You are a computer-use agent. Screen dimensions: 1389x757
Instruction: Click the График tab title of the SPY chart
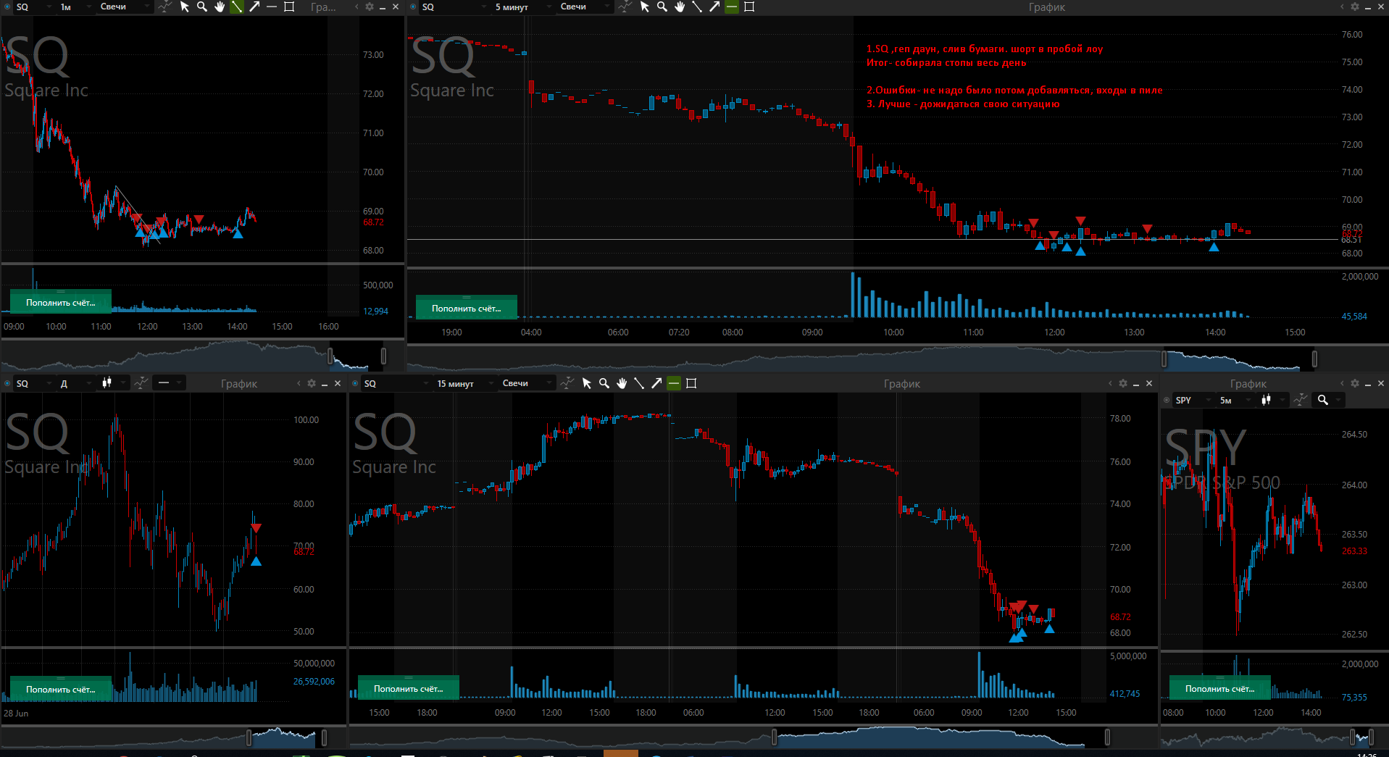pos(1248,384)
